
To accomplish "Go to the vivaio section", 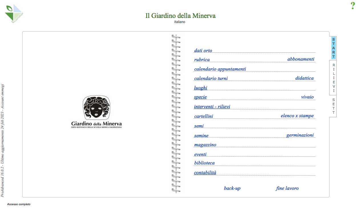I will click(x=307, y=97).
